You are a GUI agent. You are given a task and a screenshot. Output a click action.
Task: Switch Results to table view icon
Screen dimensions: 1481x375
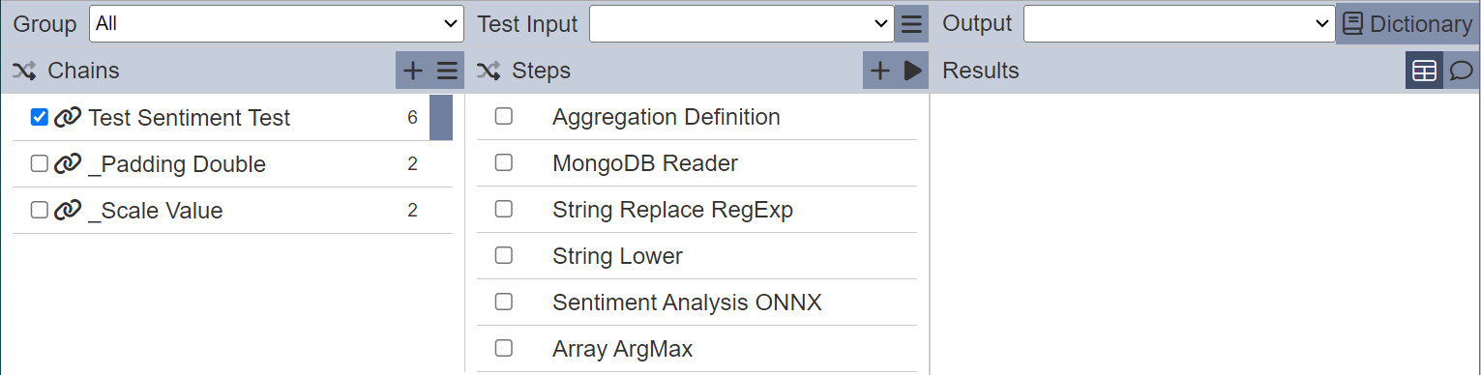pos(1424,71)
